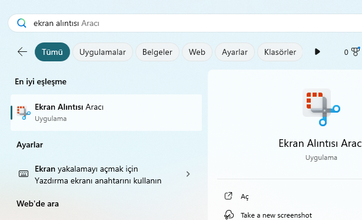This screenshot has height=220, width=362.
Task: Switch to the Uygulamalar filter
Action: pyautogui.click(x=102, y=52)
